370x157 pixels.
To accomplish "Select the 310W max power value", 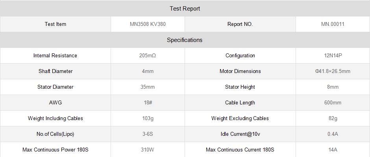I will [148, 150].
